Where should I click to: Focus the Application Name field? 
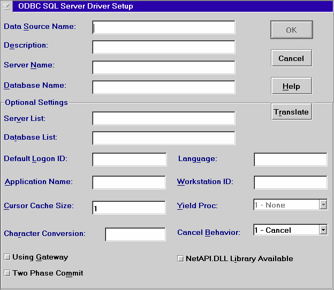click(x=129, y=182)
